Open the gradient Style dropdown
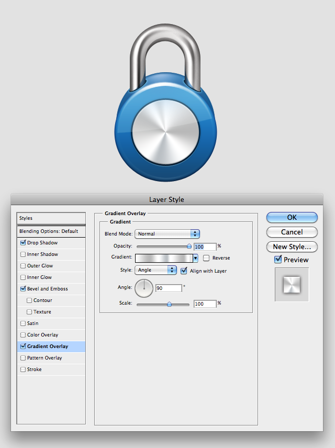 (x=155, y=270)
